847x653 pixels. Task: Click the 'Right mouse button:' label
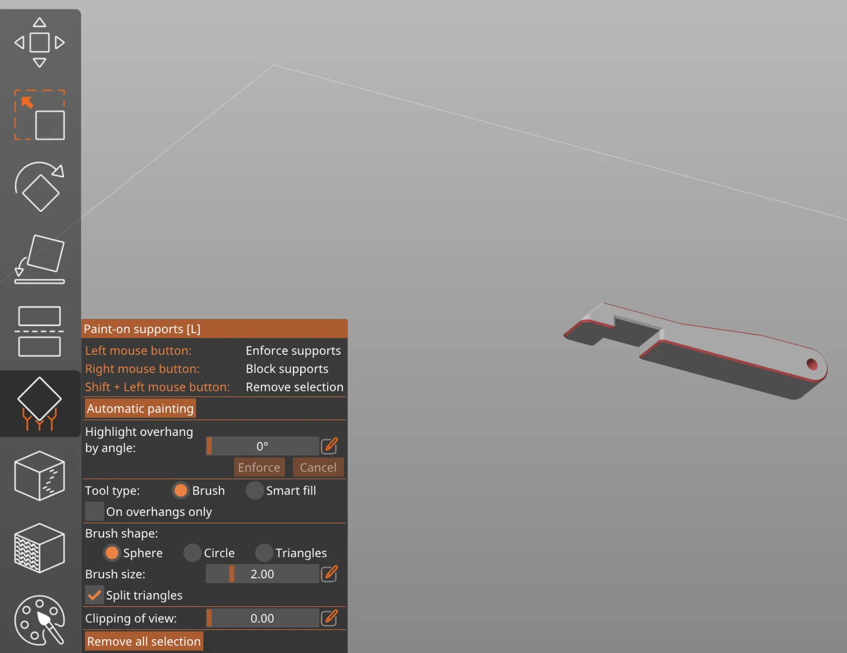pos(142,369)
